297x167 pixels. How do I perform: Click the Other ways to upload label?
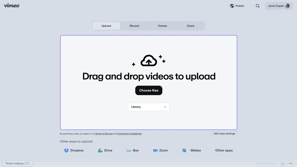[76, 141]
